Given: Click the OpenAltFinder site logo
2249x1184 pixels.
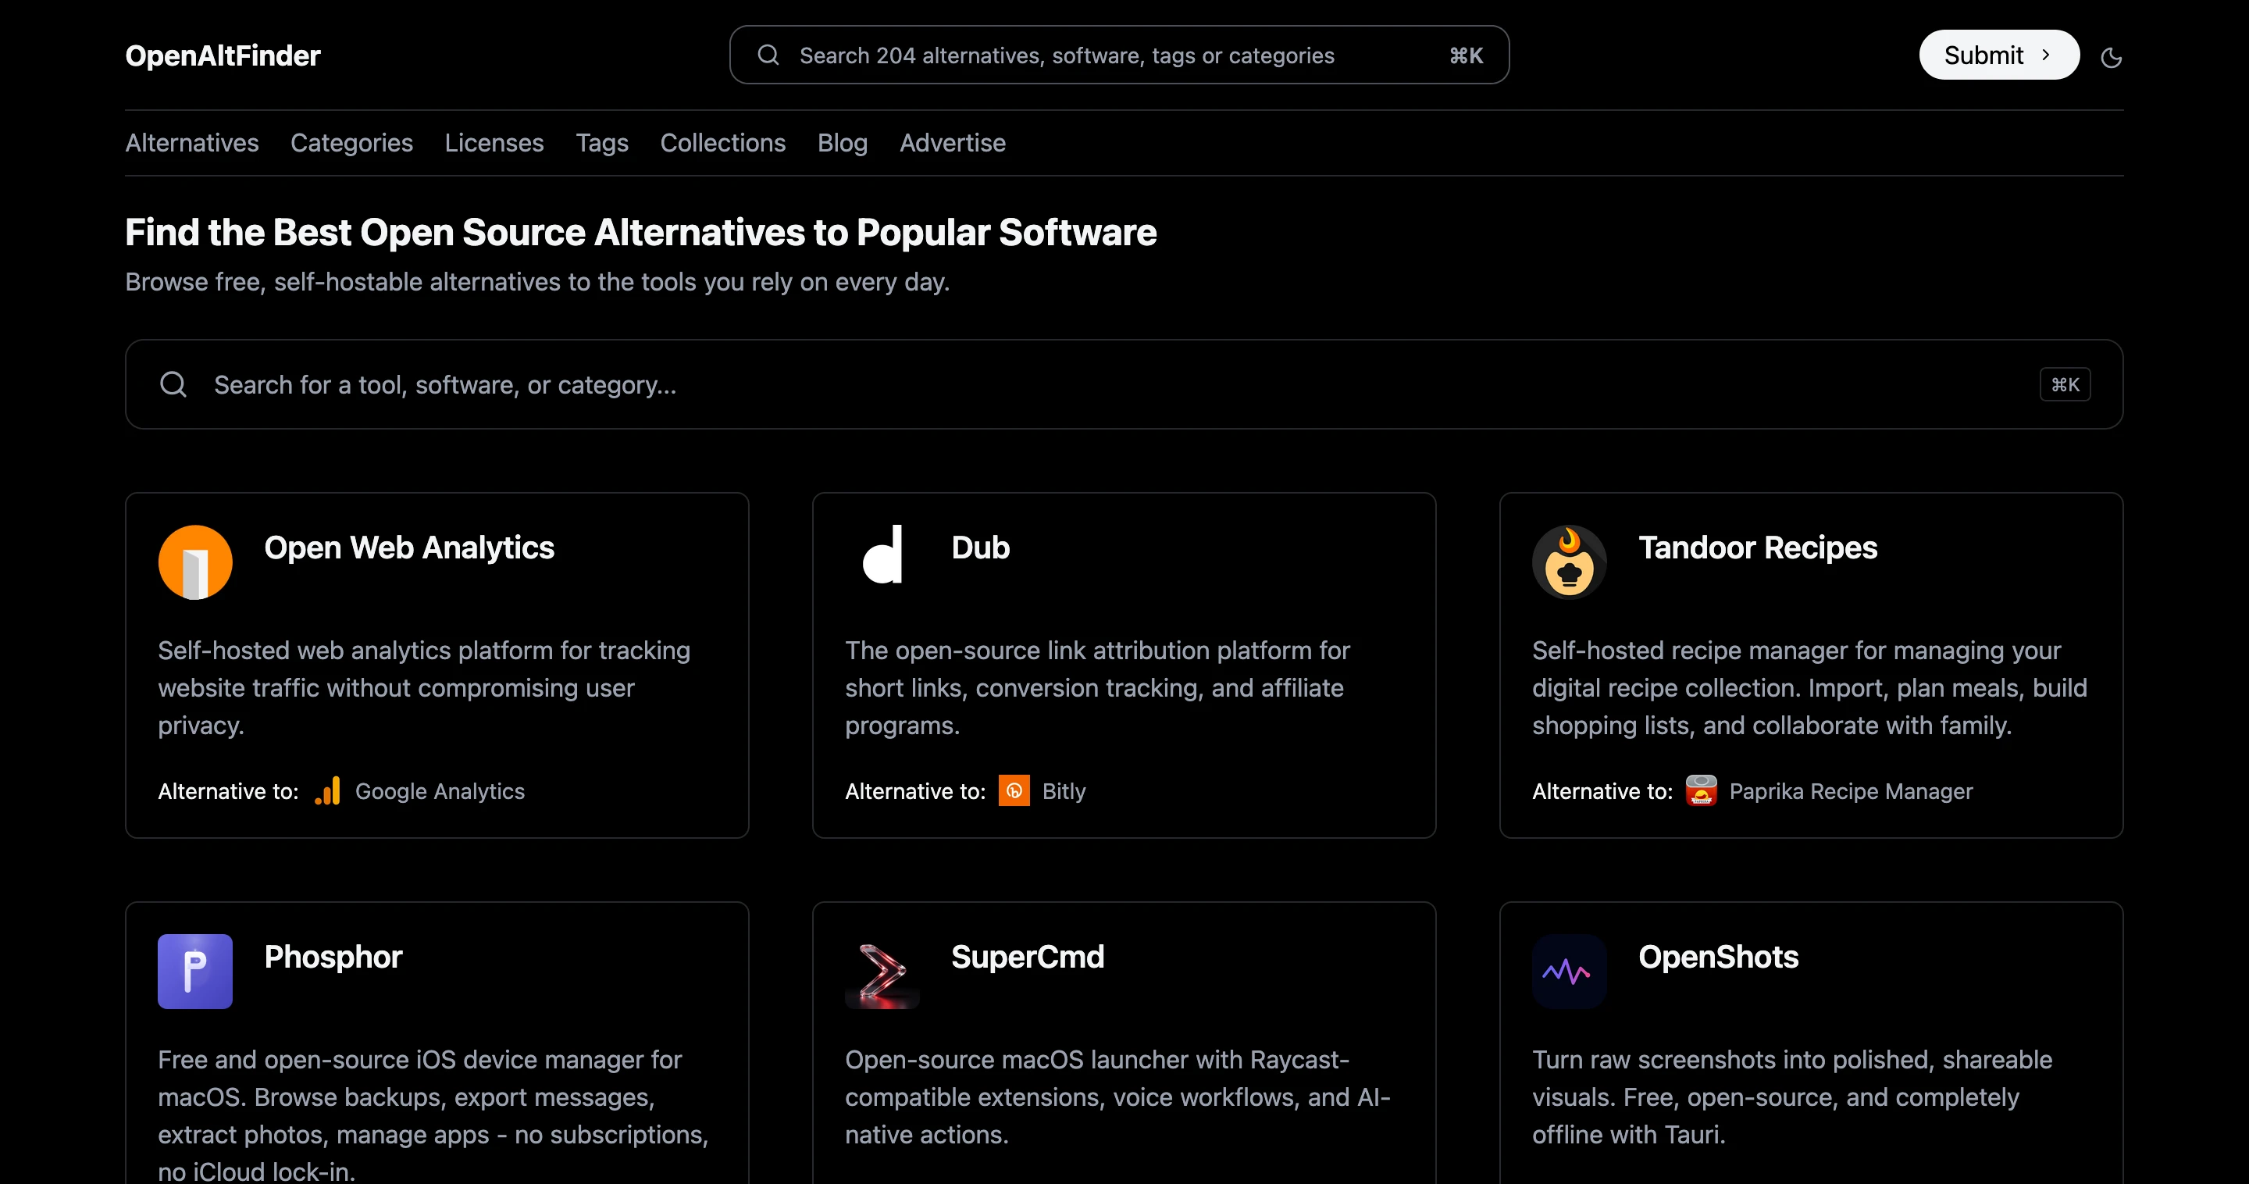Looking at the screenshot, I should coord(223,56).
